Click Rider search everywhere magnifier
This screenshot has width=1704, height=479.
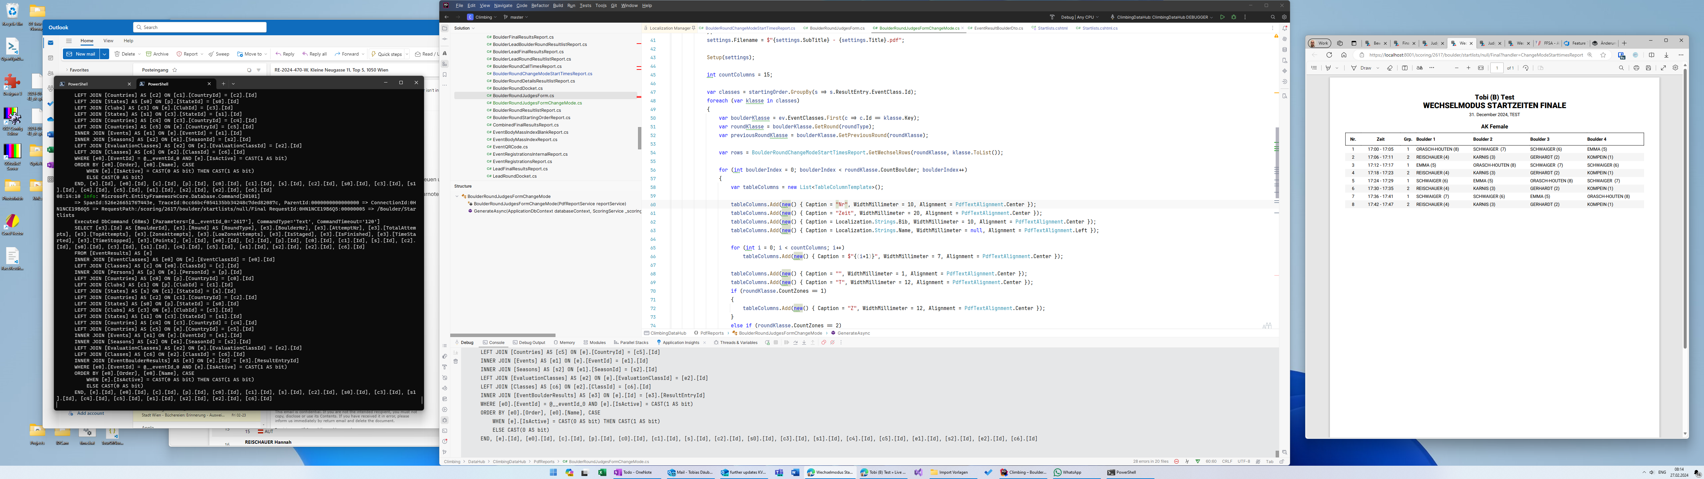coord(1273,17)
